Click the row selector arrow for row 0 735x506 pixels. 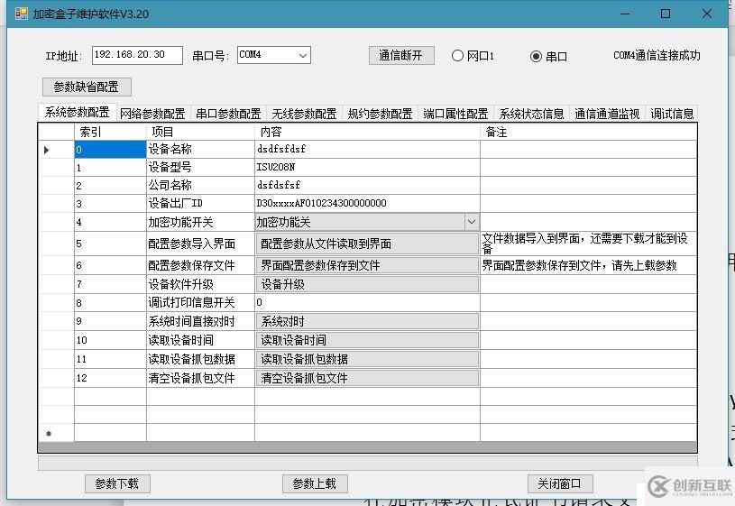click(46, 150)
